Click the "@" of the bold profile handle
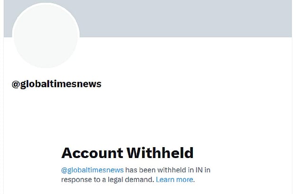This screenshot has height=194, width=304. click(15, 84)
